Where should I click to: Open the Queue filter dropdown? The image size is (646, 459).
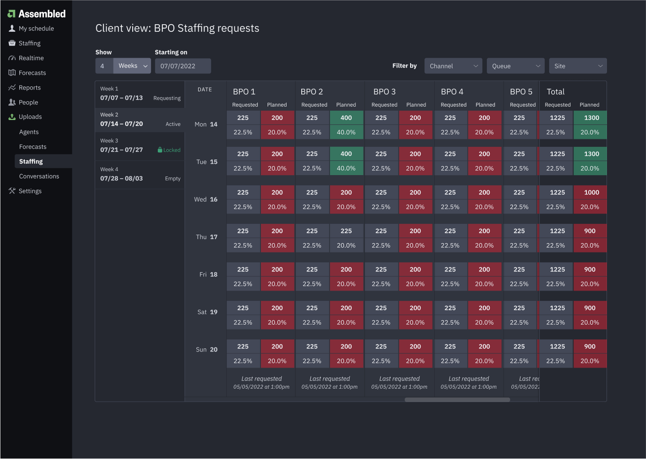pyautogui.click(x=516, y=66)
